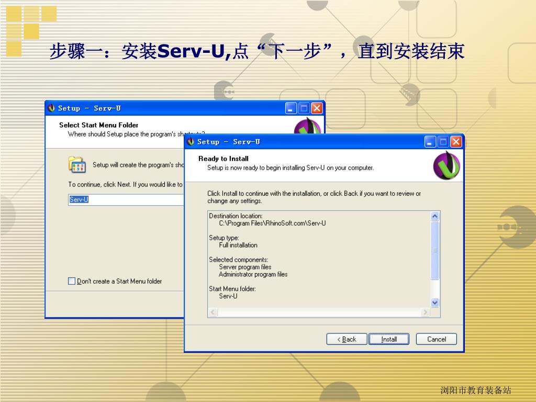Click 'Start Menu folder:' label in summary

(232, 289)
